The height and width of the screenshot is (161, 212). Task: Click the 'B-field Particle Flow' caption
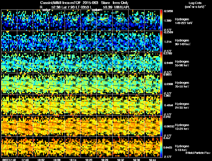[x=198, y=153]
